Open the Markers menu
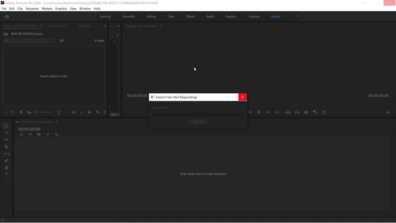Viewport: 396px width, 223px height. tap(47, 9)
